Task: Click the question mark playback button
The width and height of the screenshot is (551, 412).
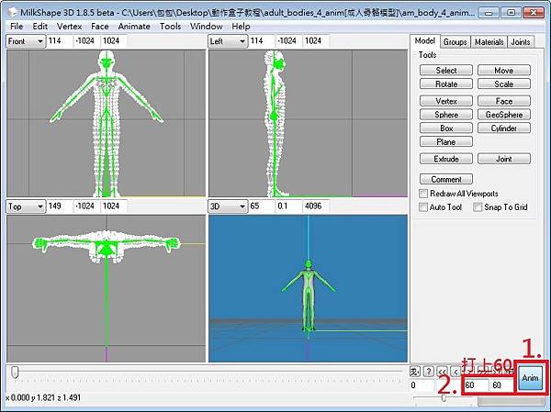Action: coord(428,372)
